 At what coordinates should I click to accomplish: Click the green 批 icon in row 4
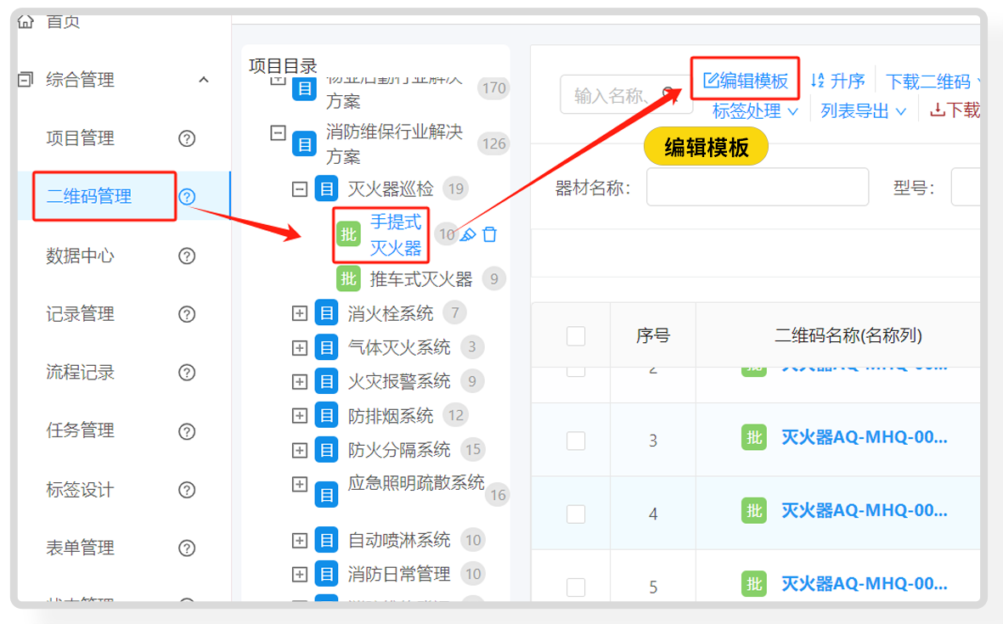(x=754, y=511)
